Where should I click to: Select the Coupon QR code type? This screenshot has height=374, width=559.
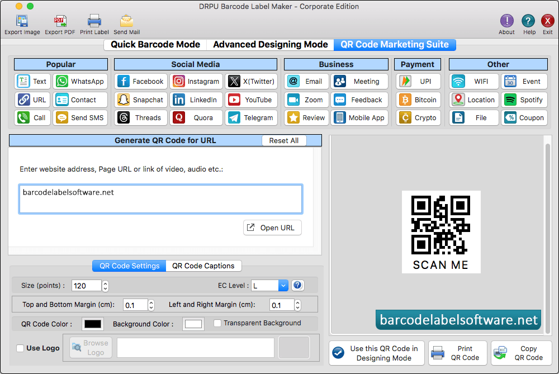pos(524,117)
